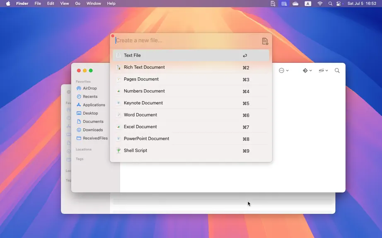This screenshot has height=238, width=382.
Task: Expand the S-shaped toolbar dropdown menu
Action: pos(323,70)
